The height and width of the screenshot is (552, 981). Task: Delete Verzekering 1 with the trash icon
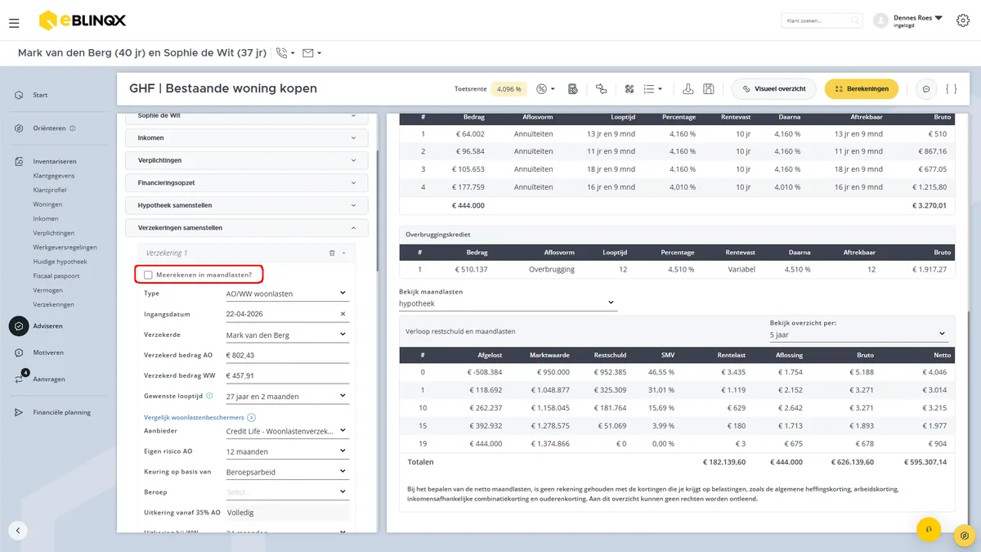point(332,254)
